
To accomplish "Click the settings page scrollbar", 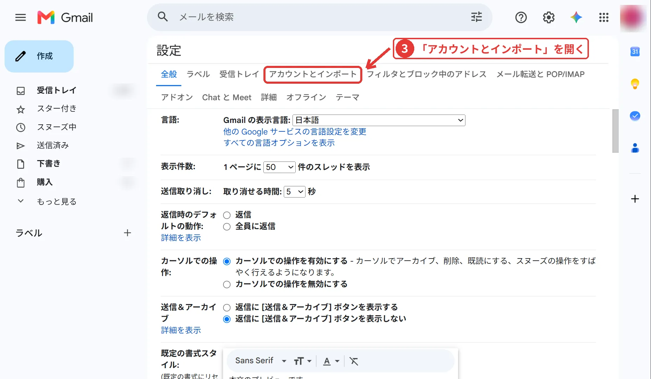I will (615, 131).
